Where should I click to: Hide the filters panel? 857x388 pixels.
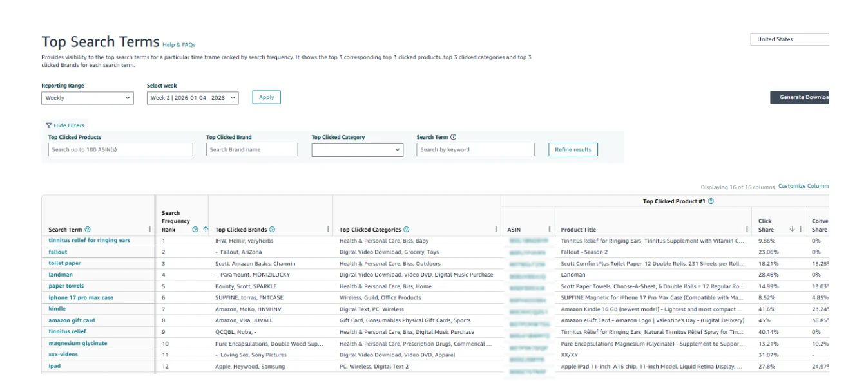(68, 125)
